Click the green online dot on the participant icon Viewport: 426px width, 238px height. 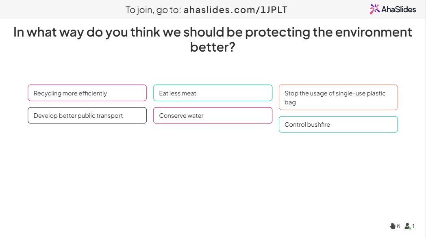[410, 228]
